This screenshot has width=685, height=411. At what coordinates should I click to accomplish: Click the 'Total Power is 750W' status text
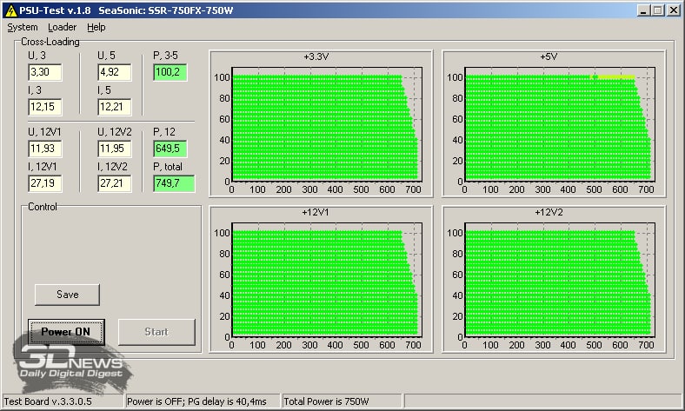(x=326, y=401)
